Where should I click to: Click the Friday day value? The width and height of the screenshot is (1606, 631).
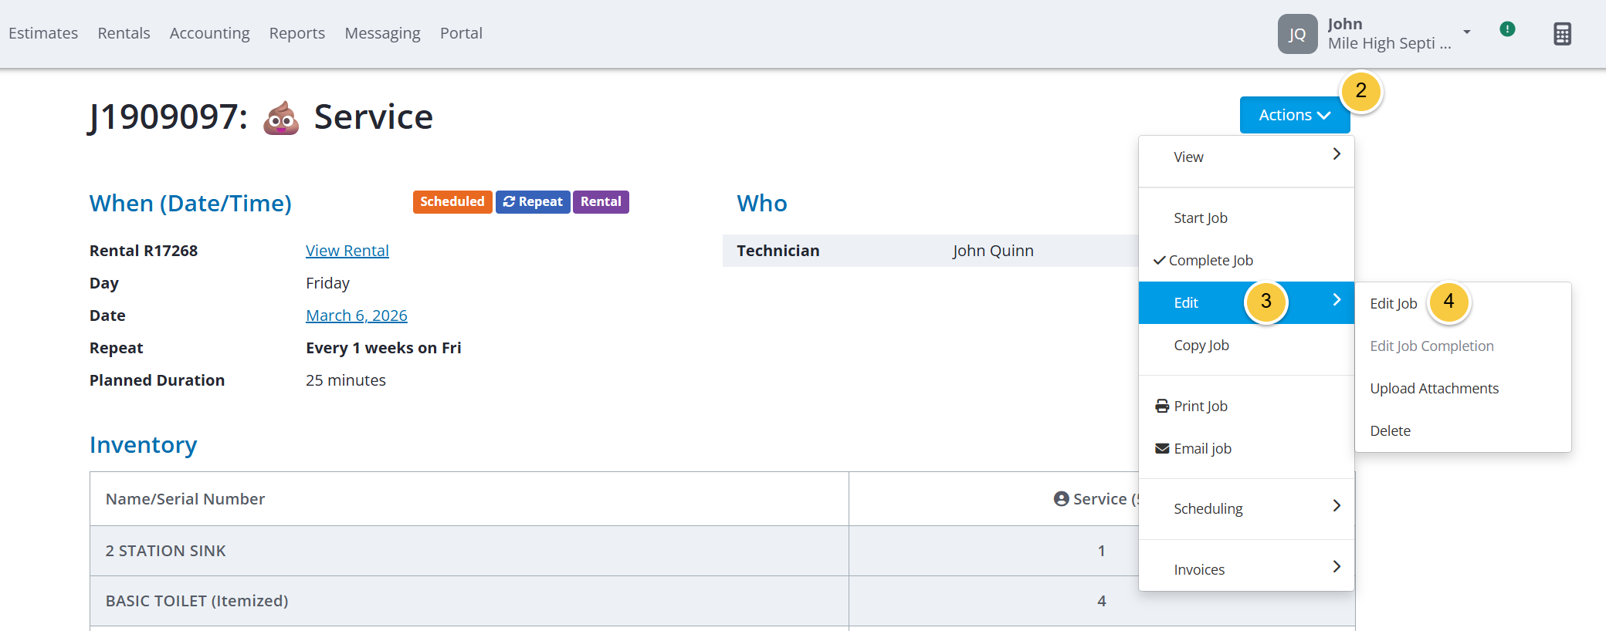327,283
